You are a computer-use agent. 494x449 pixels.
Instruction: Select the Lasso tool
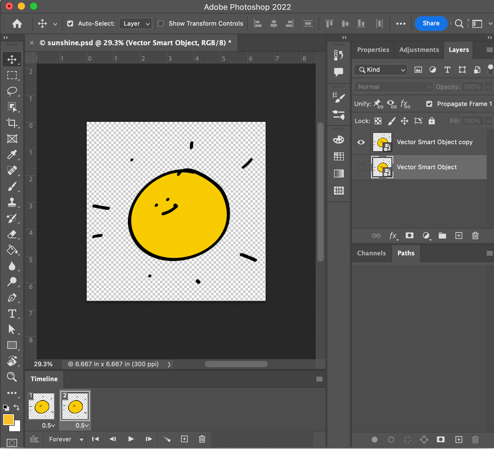pyautogui.click(x=12, y=91)
